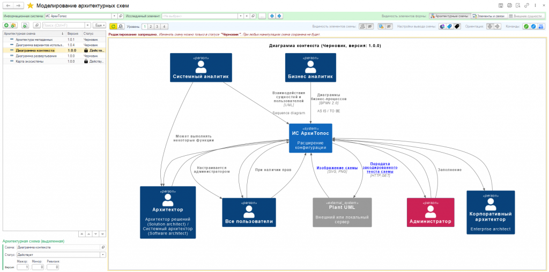549x272 pixels.
Task: Click the blue link command icon
Action: [533, 26]
